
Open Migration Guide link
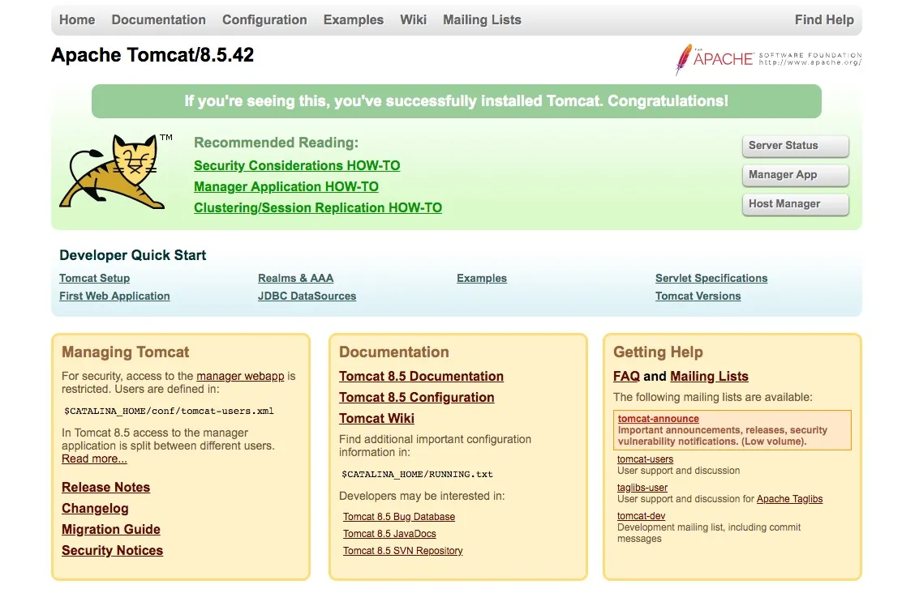coord(111,529)
